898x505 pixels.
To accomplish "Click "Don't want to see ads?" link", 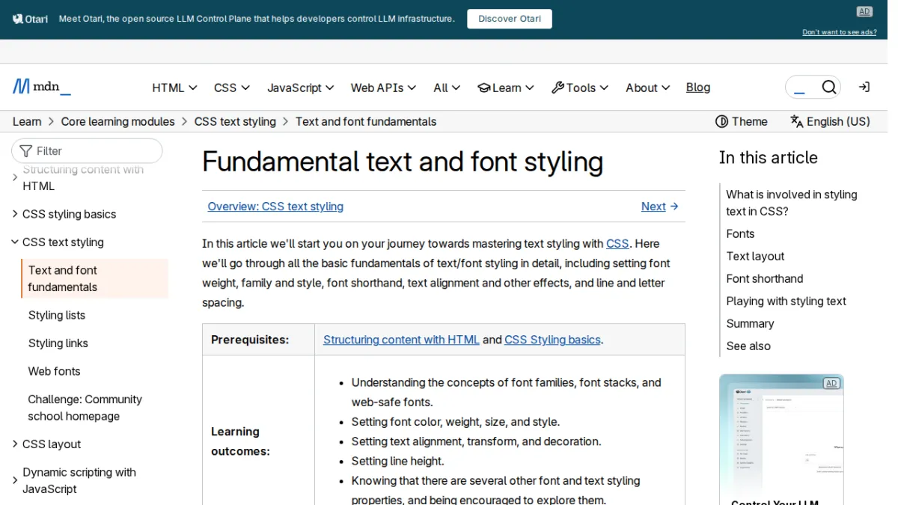I will click(x=840, y=32).
